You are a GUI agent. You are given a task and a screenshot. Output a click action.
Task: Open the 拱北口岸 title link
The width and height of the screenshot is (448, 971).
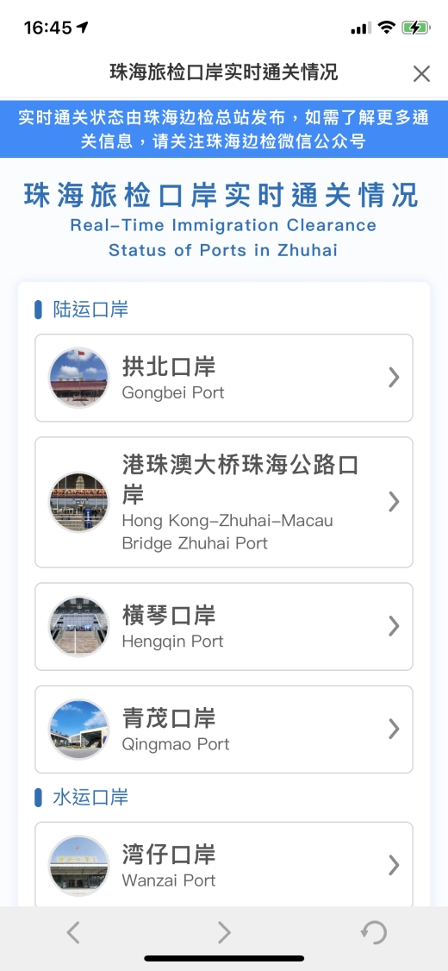coord(169,366)
